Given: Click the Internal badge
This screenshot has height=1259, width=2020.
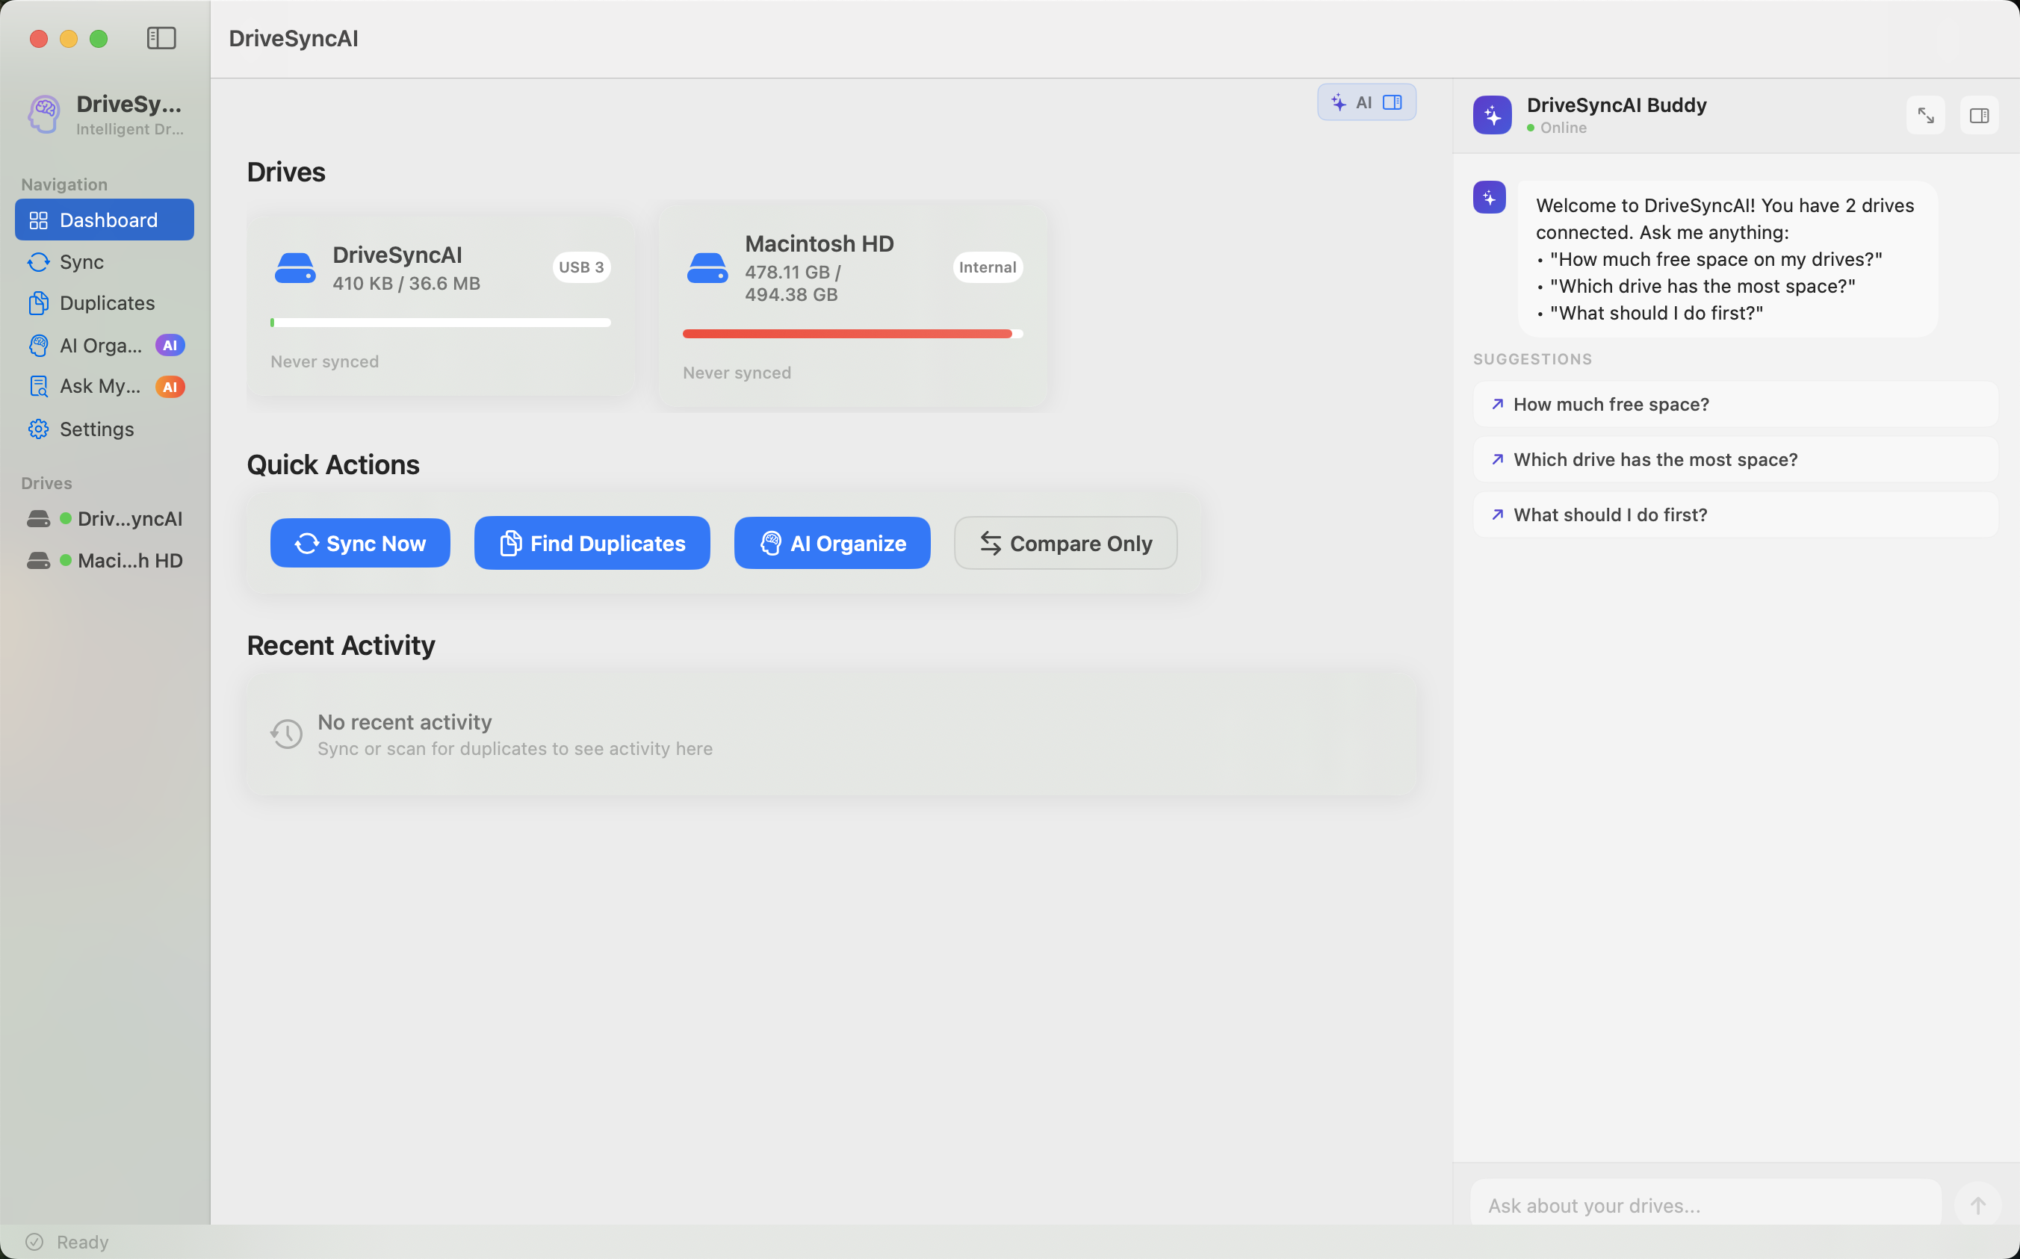Looking at the screenshot, I should coord(987,267).
